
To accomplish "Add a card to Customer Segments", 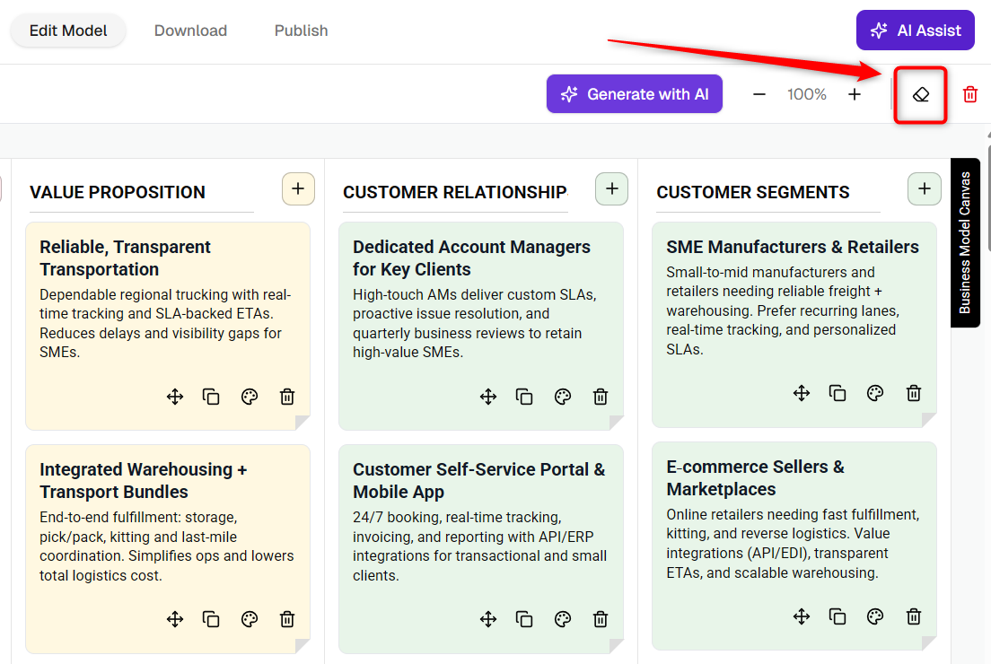I will 925,189.
